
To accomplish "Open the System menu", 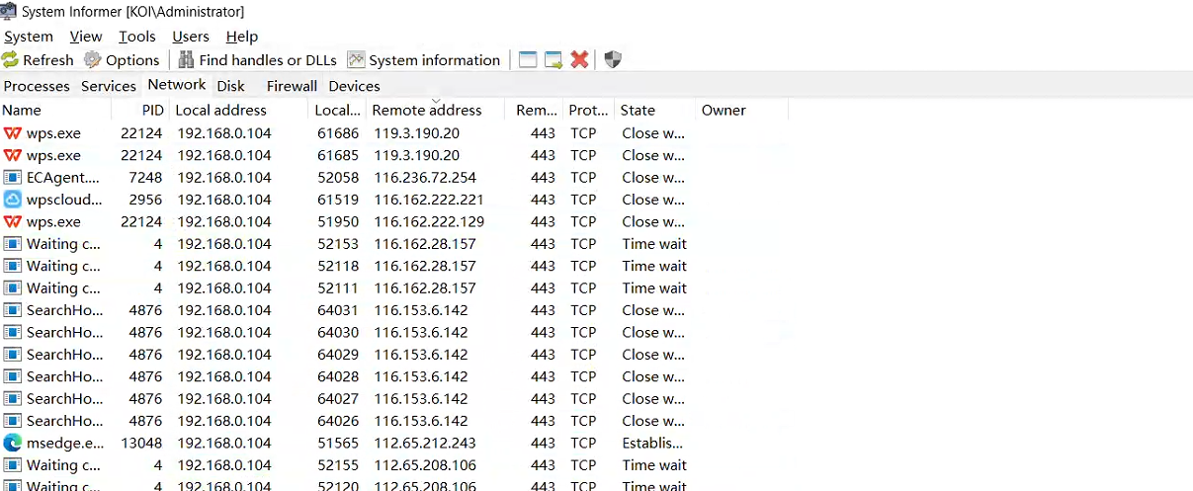I will pos(29,37).
